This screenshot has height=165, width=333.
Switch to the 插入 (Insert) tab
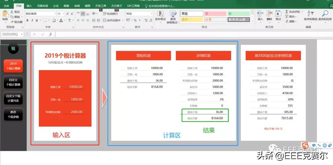[29, 6]
